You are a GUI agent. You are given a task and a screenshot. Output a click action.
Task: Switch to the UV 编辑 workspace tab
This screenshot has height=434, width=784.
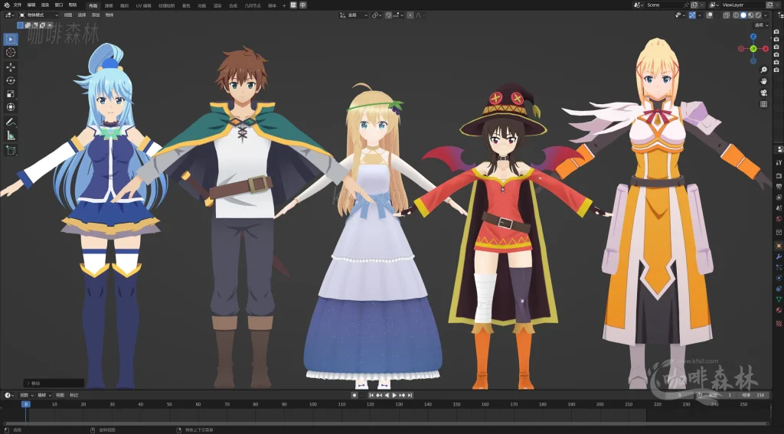click(143, 5)
